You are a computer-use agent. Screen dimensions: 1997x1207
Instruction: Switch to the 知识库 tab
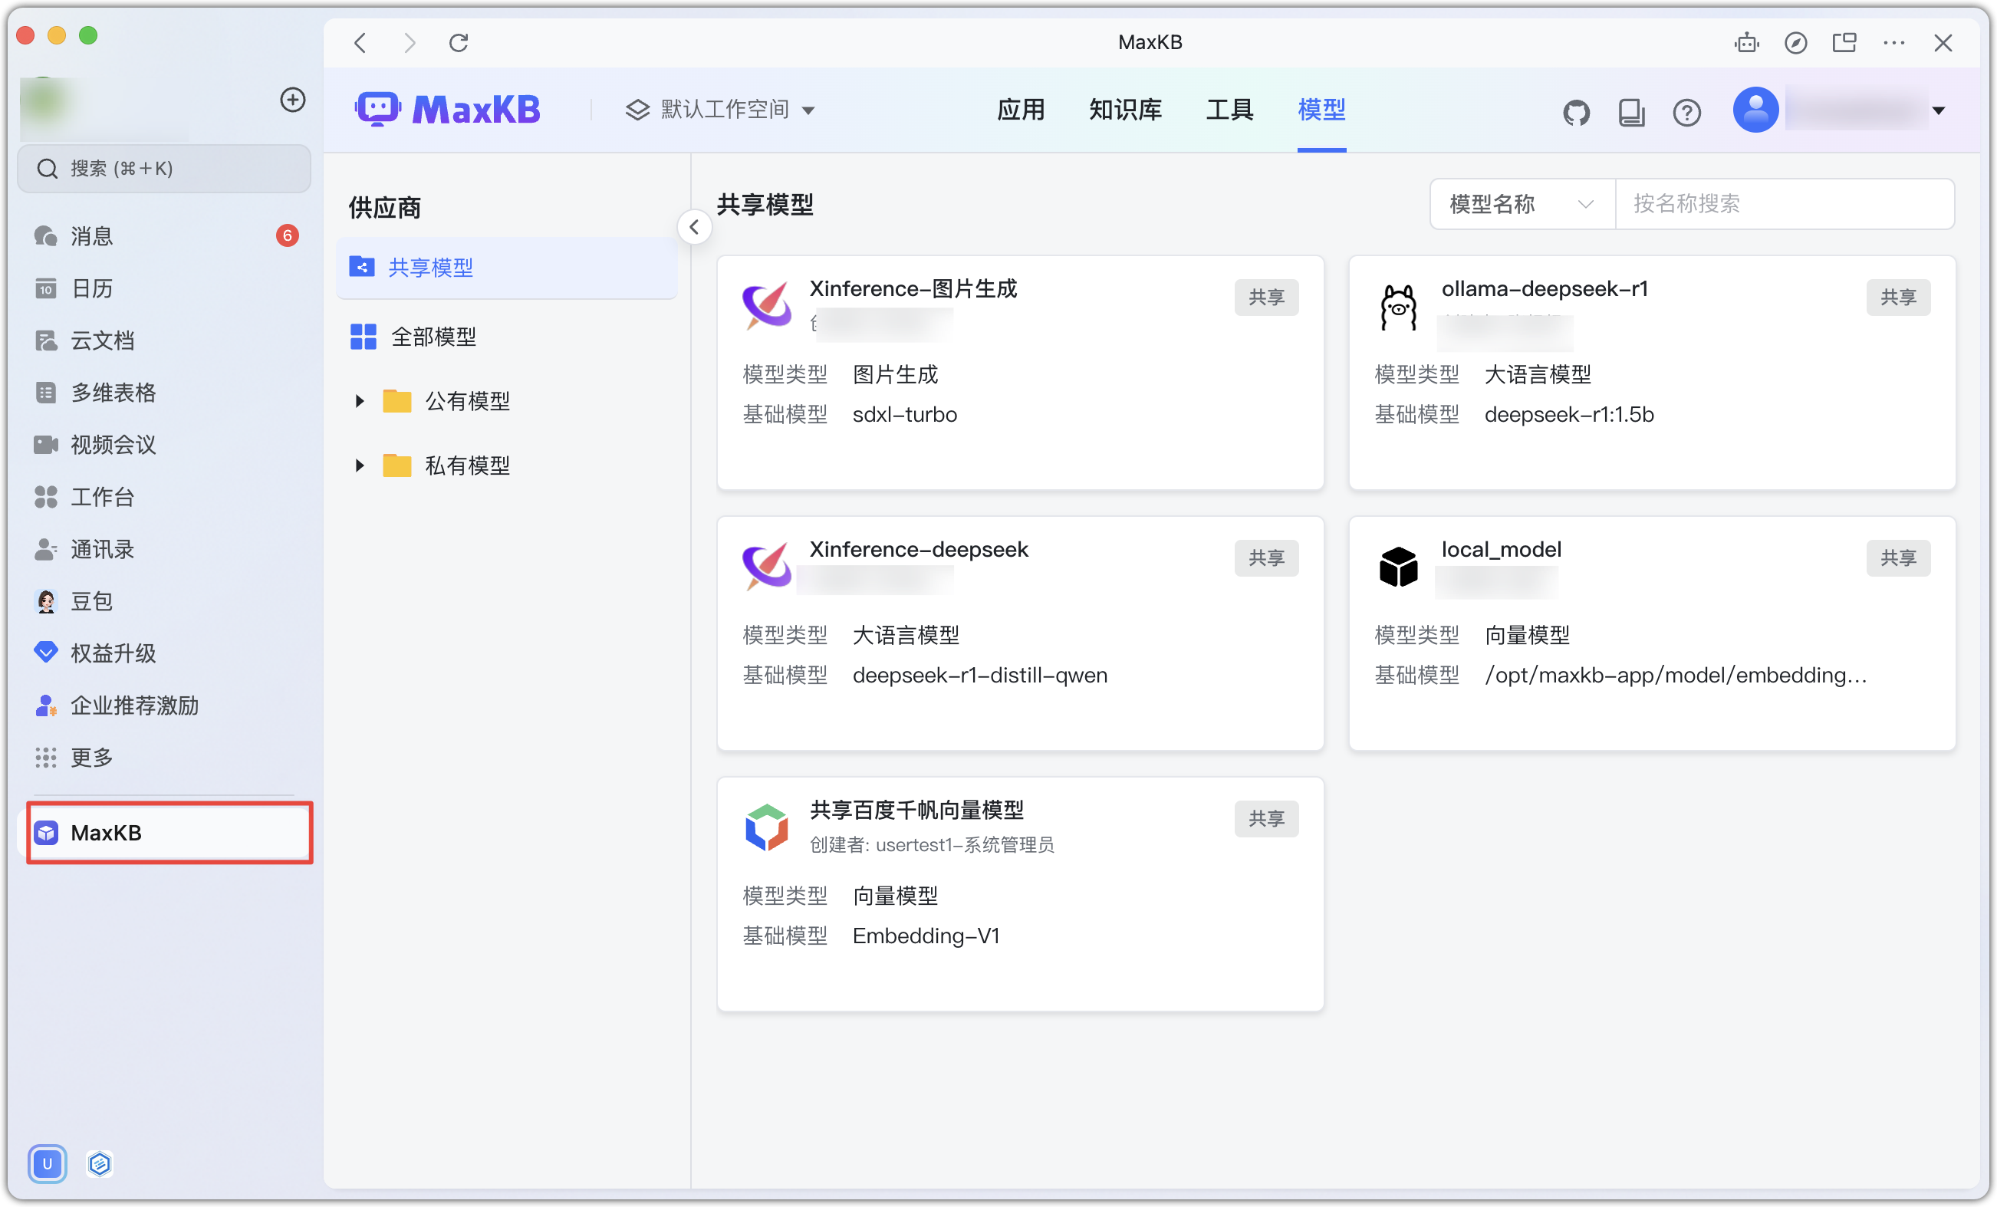[1124, 110]
